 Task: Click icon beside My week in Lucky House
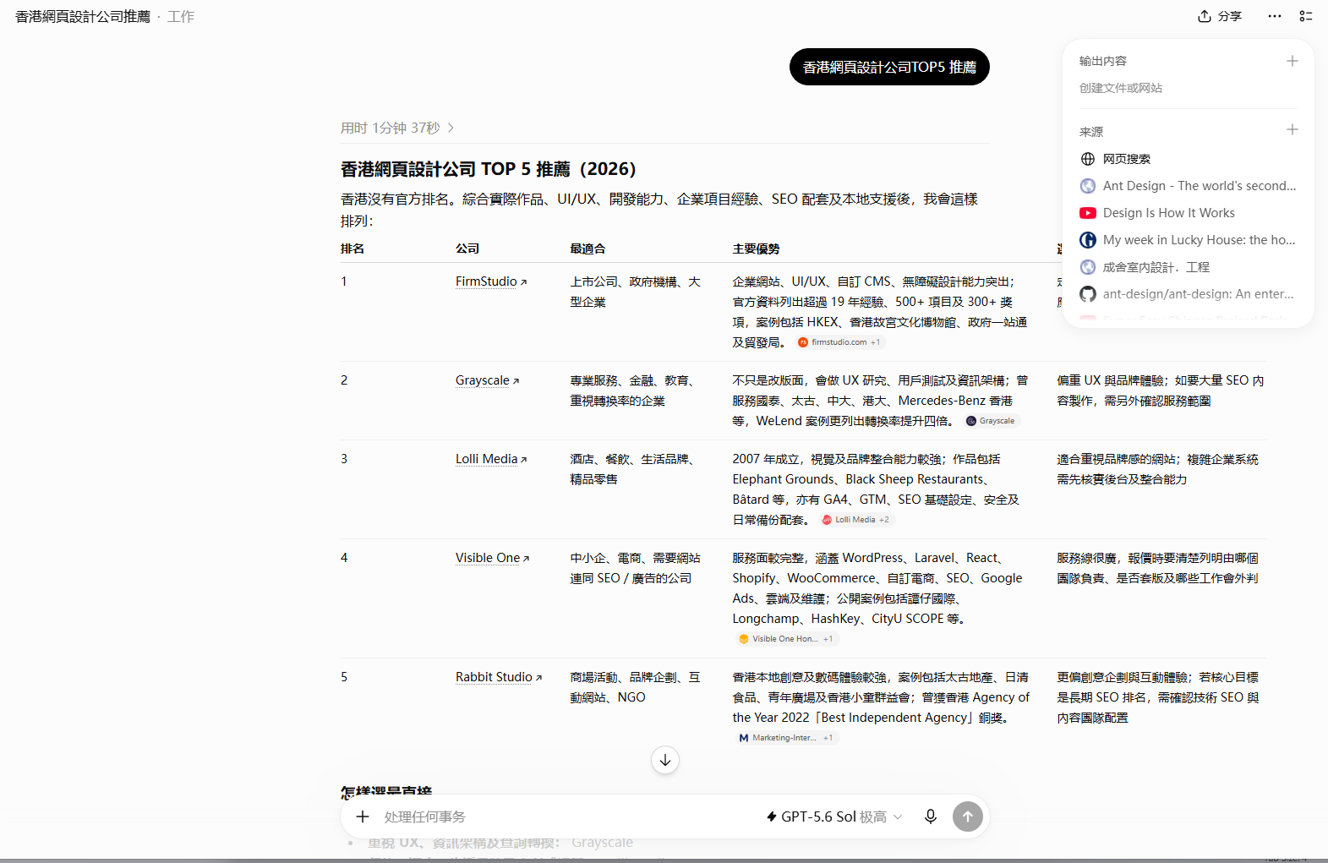point(1088,240)
